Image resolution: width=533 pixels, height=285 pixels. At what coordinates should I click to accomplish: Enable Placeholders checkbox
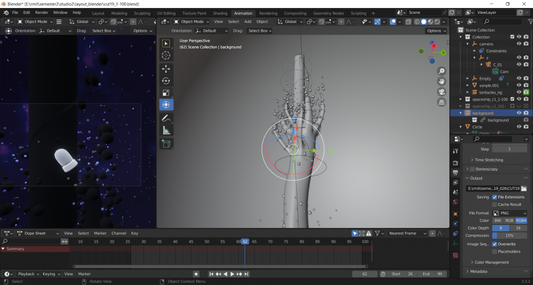pyautogui.click(x=495, y=252)
